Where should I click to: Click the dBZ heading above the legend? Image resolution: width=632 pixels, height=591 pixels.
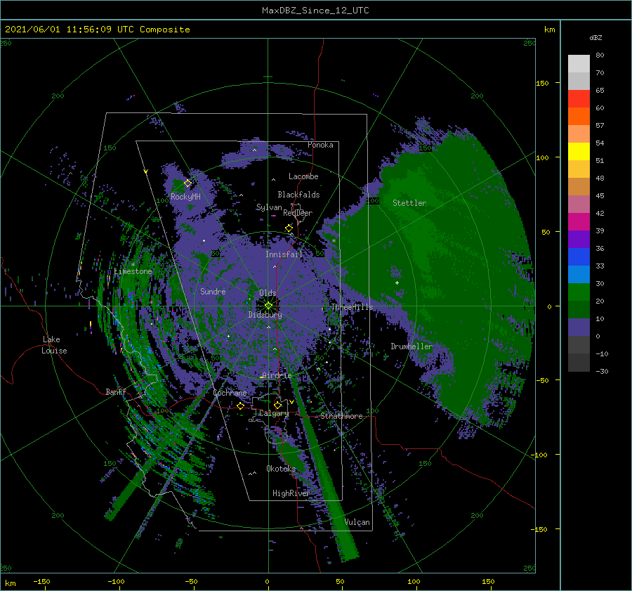[x=595, y=37]
